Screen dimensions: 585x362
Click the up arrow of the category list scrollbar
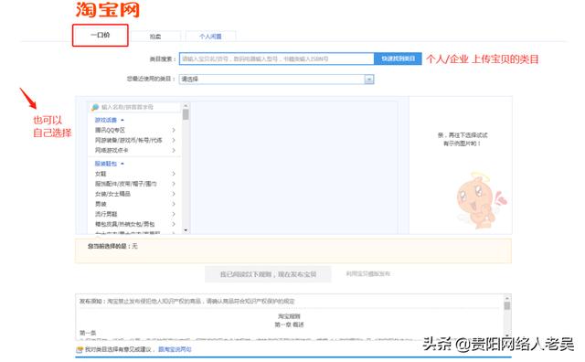click(x=186, y=106)
